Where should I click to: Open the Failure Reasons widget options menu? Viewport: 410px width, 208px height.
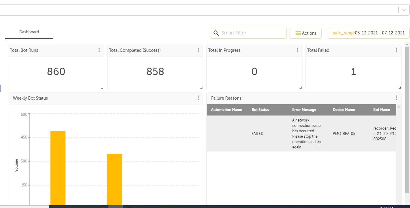396,98
